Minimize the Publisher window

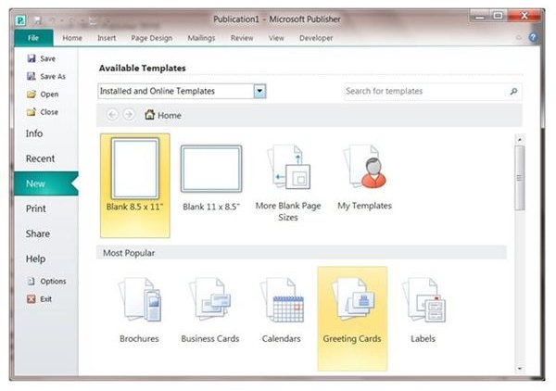pos(480,16)
